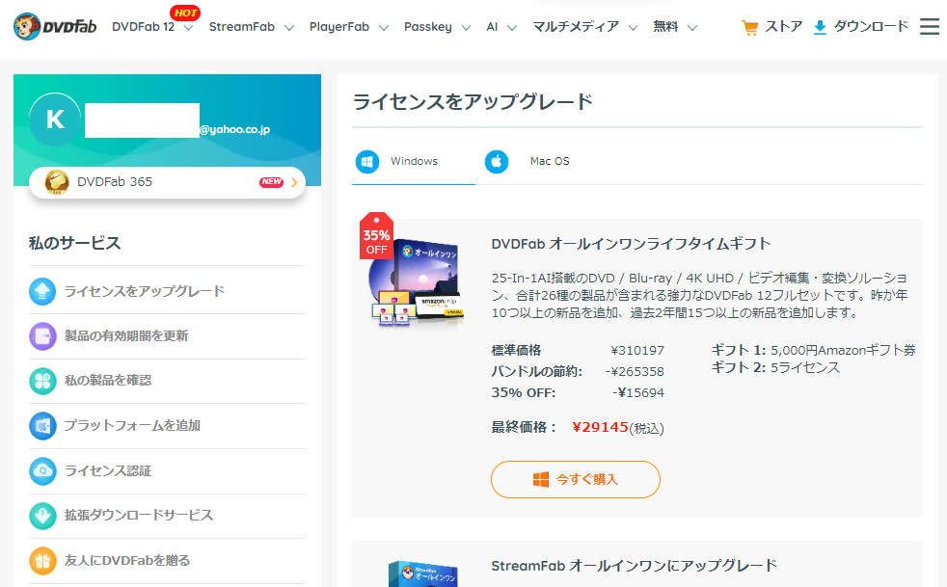Click the DVDFab オールインワンライフタイムギフト title

[x=631, y=244]
